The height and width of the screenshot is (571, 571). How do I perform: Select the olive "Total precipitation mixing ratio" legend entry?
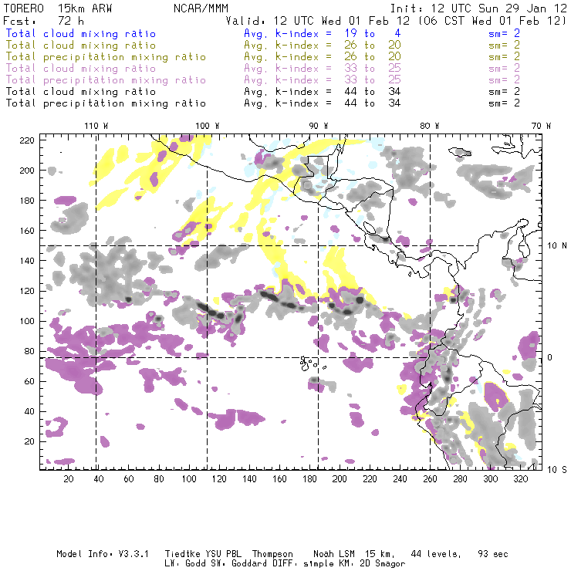tap(106, 57)
